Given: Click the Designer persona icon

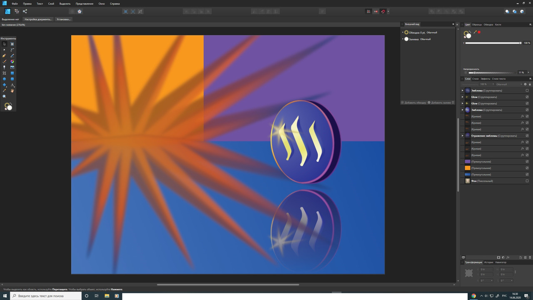Looking at the screenshot, I should [x=7, y=12].
